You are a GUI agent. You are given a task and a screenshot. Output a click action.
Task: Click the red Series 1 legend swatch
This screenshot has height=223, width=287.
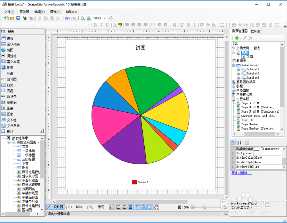[x=134, y=182]
